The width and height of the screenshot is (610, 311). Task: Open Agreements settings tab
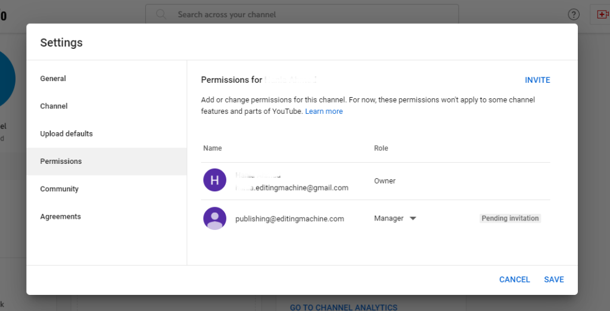pos(107,216)
